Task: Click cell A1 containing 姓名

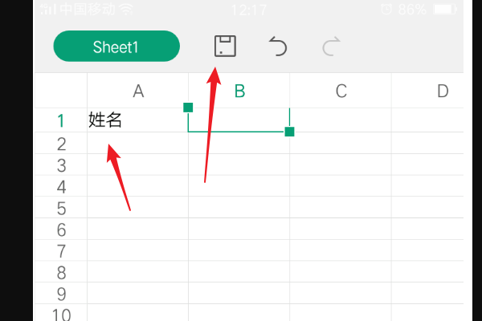Action: tap(137, 121)
